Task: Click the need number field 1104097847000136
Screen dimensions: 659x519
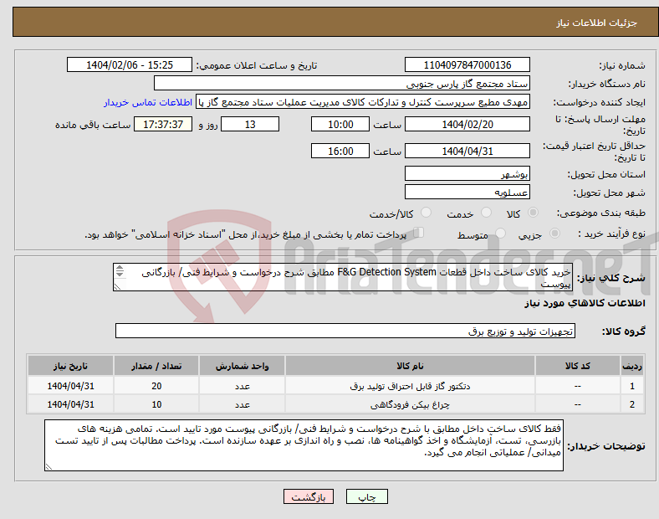Action: [x=467, y=65]
